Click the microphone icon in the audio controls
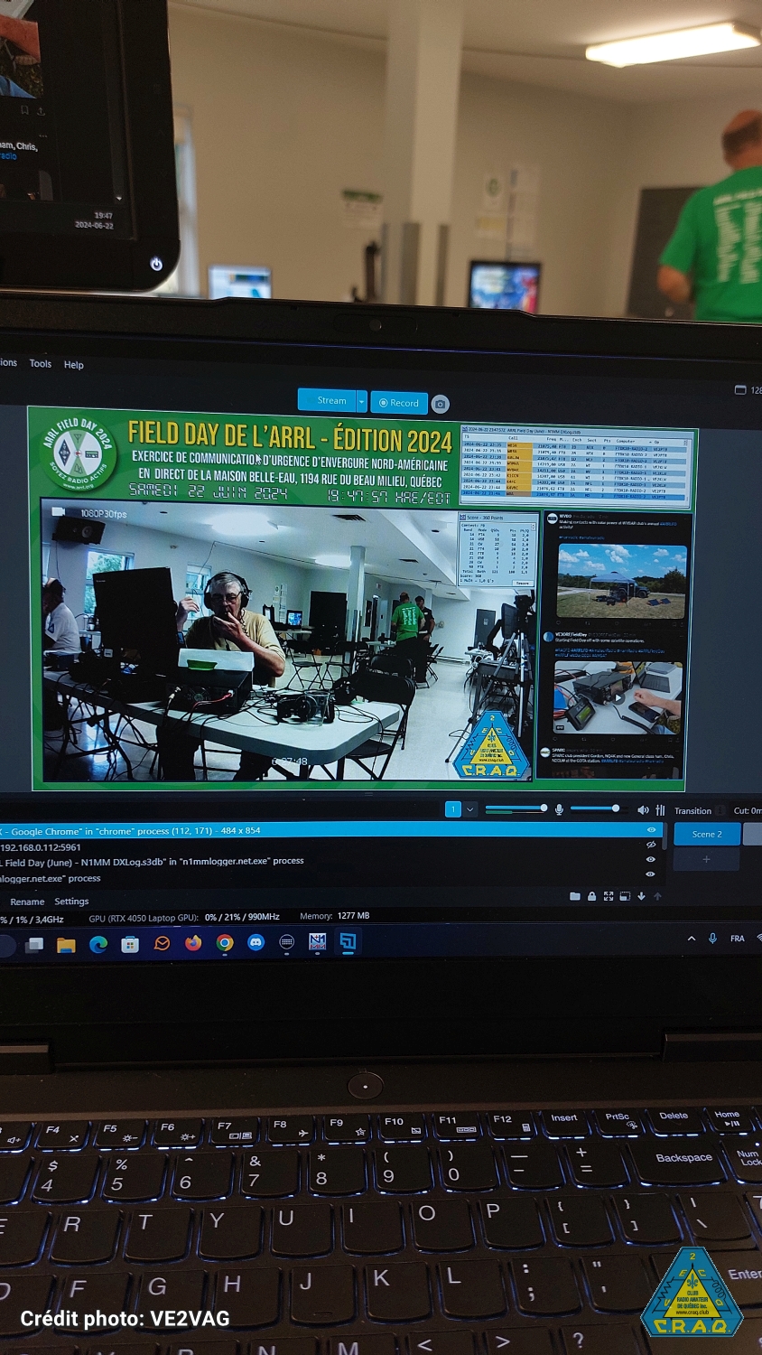This screenshot has width=762, height=1355. (560, 809)
